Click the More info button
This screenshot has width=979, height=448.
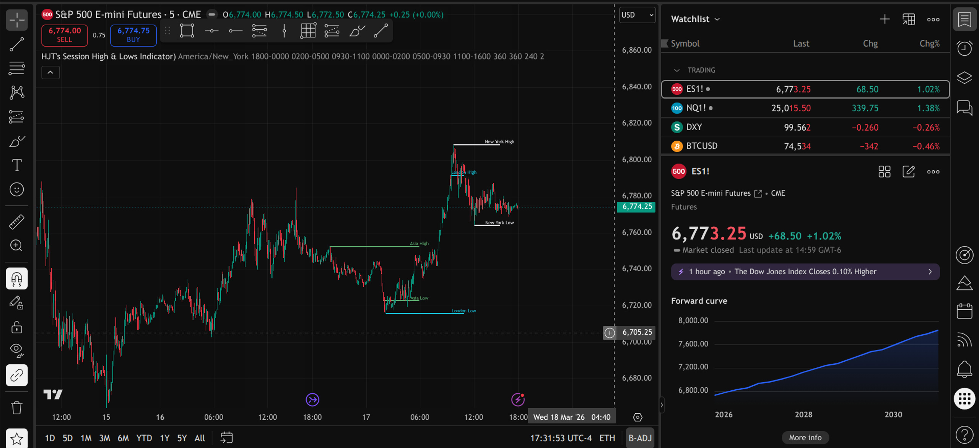pos(805,437)
